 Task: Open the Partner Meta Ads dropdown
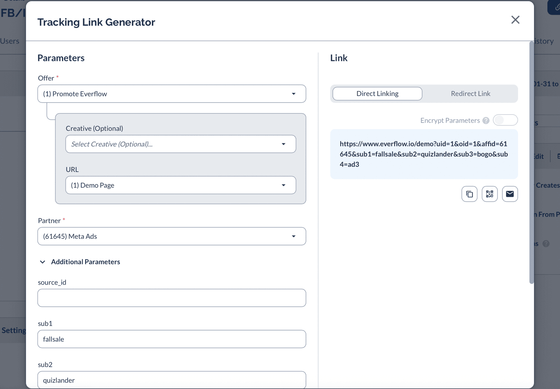pyautogui.click(x=172, y=236)
